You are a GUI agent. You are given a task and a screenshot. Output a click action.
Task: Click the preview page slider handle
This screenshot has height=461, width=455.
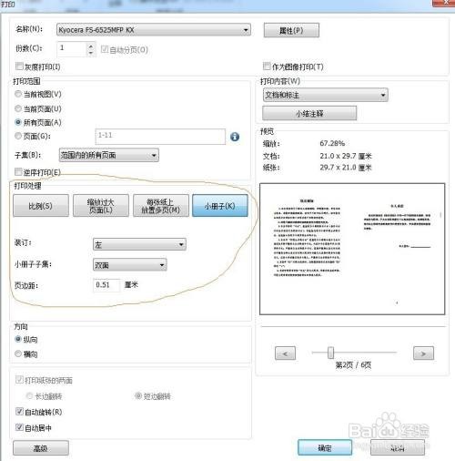pos(331,353)
